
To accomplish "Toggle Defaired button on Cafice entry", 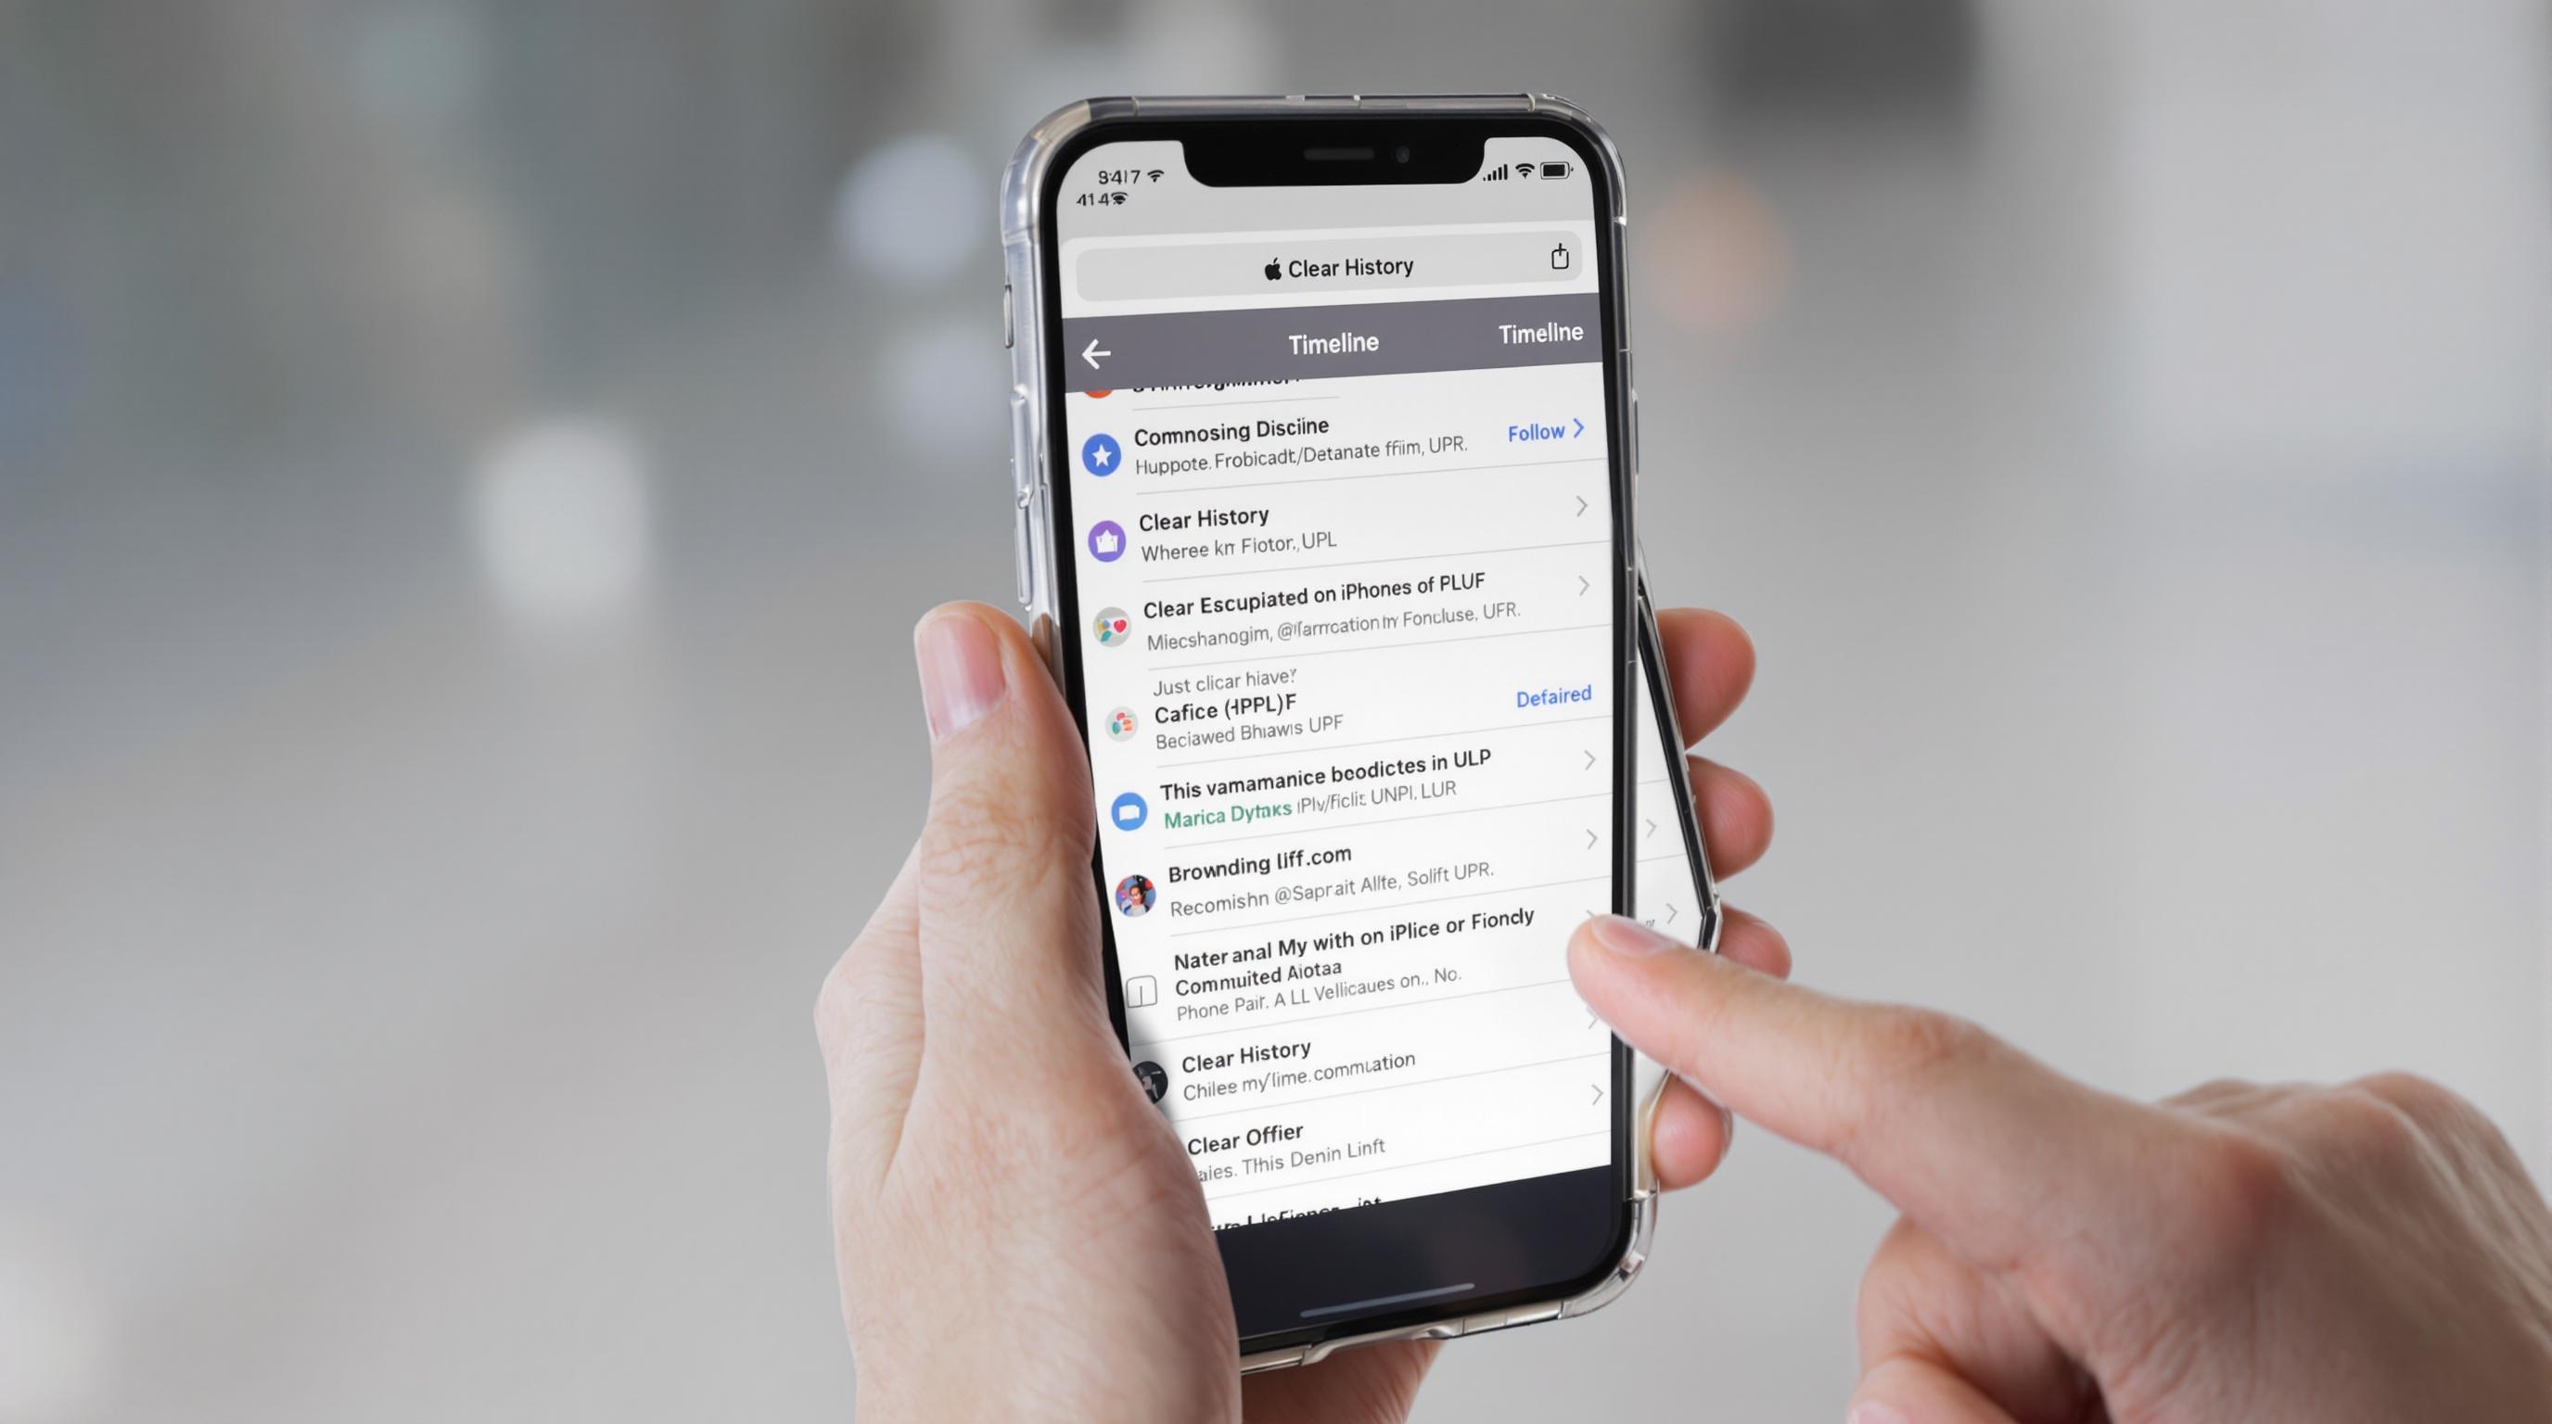I will 1550,695.
